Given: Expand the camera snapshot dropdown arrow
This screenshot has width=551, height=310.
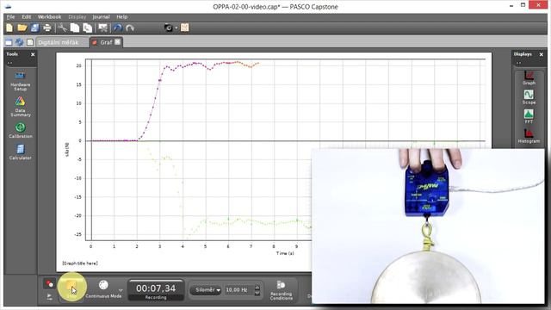Looking at the screenshot, I should pos(176,28).
